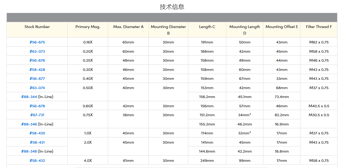This screenshot has width=351, height=168.
Task: Open the #56-676 stock link
Action: [37, 60]
